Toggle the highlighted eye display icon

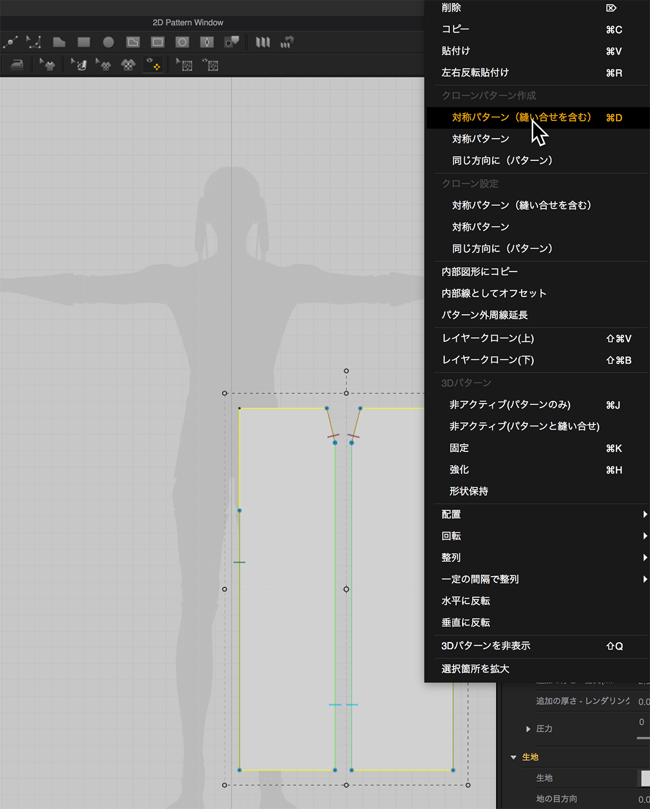153,65
